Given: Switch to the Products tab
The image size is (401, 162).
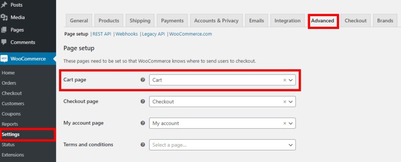Looking at the screenshot, I should pos(109,21).
